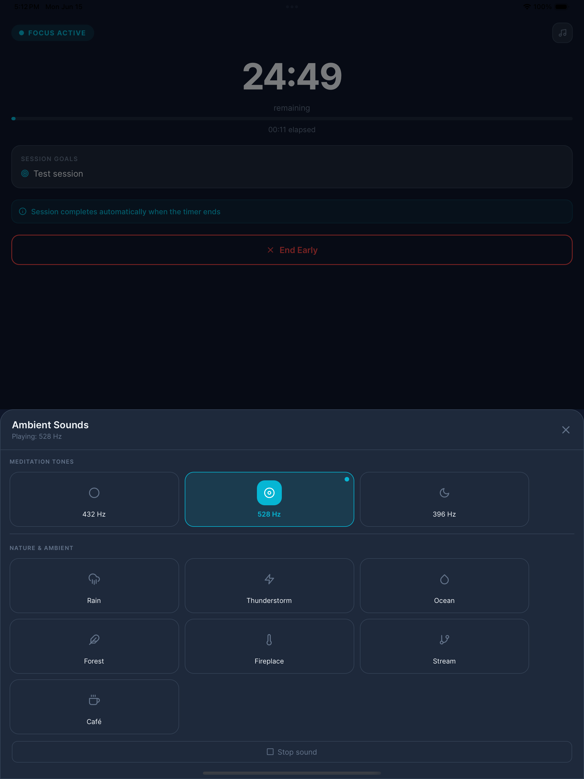
Task: Close the Ambient Sounds panel
Action: pyautogui.click(x=565, y=430)
